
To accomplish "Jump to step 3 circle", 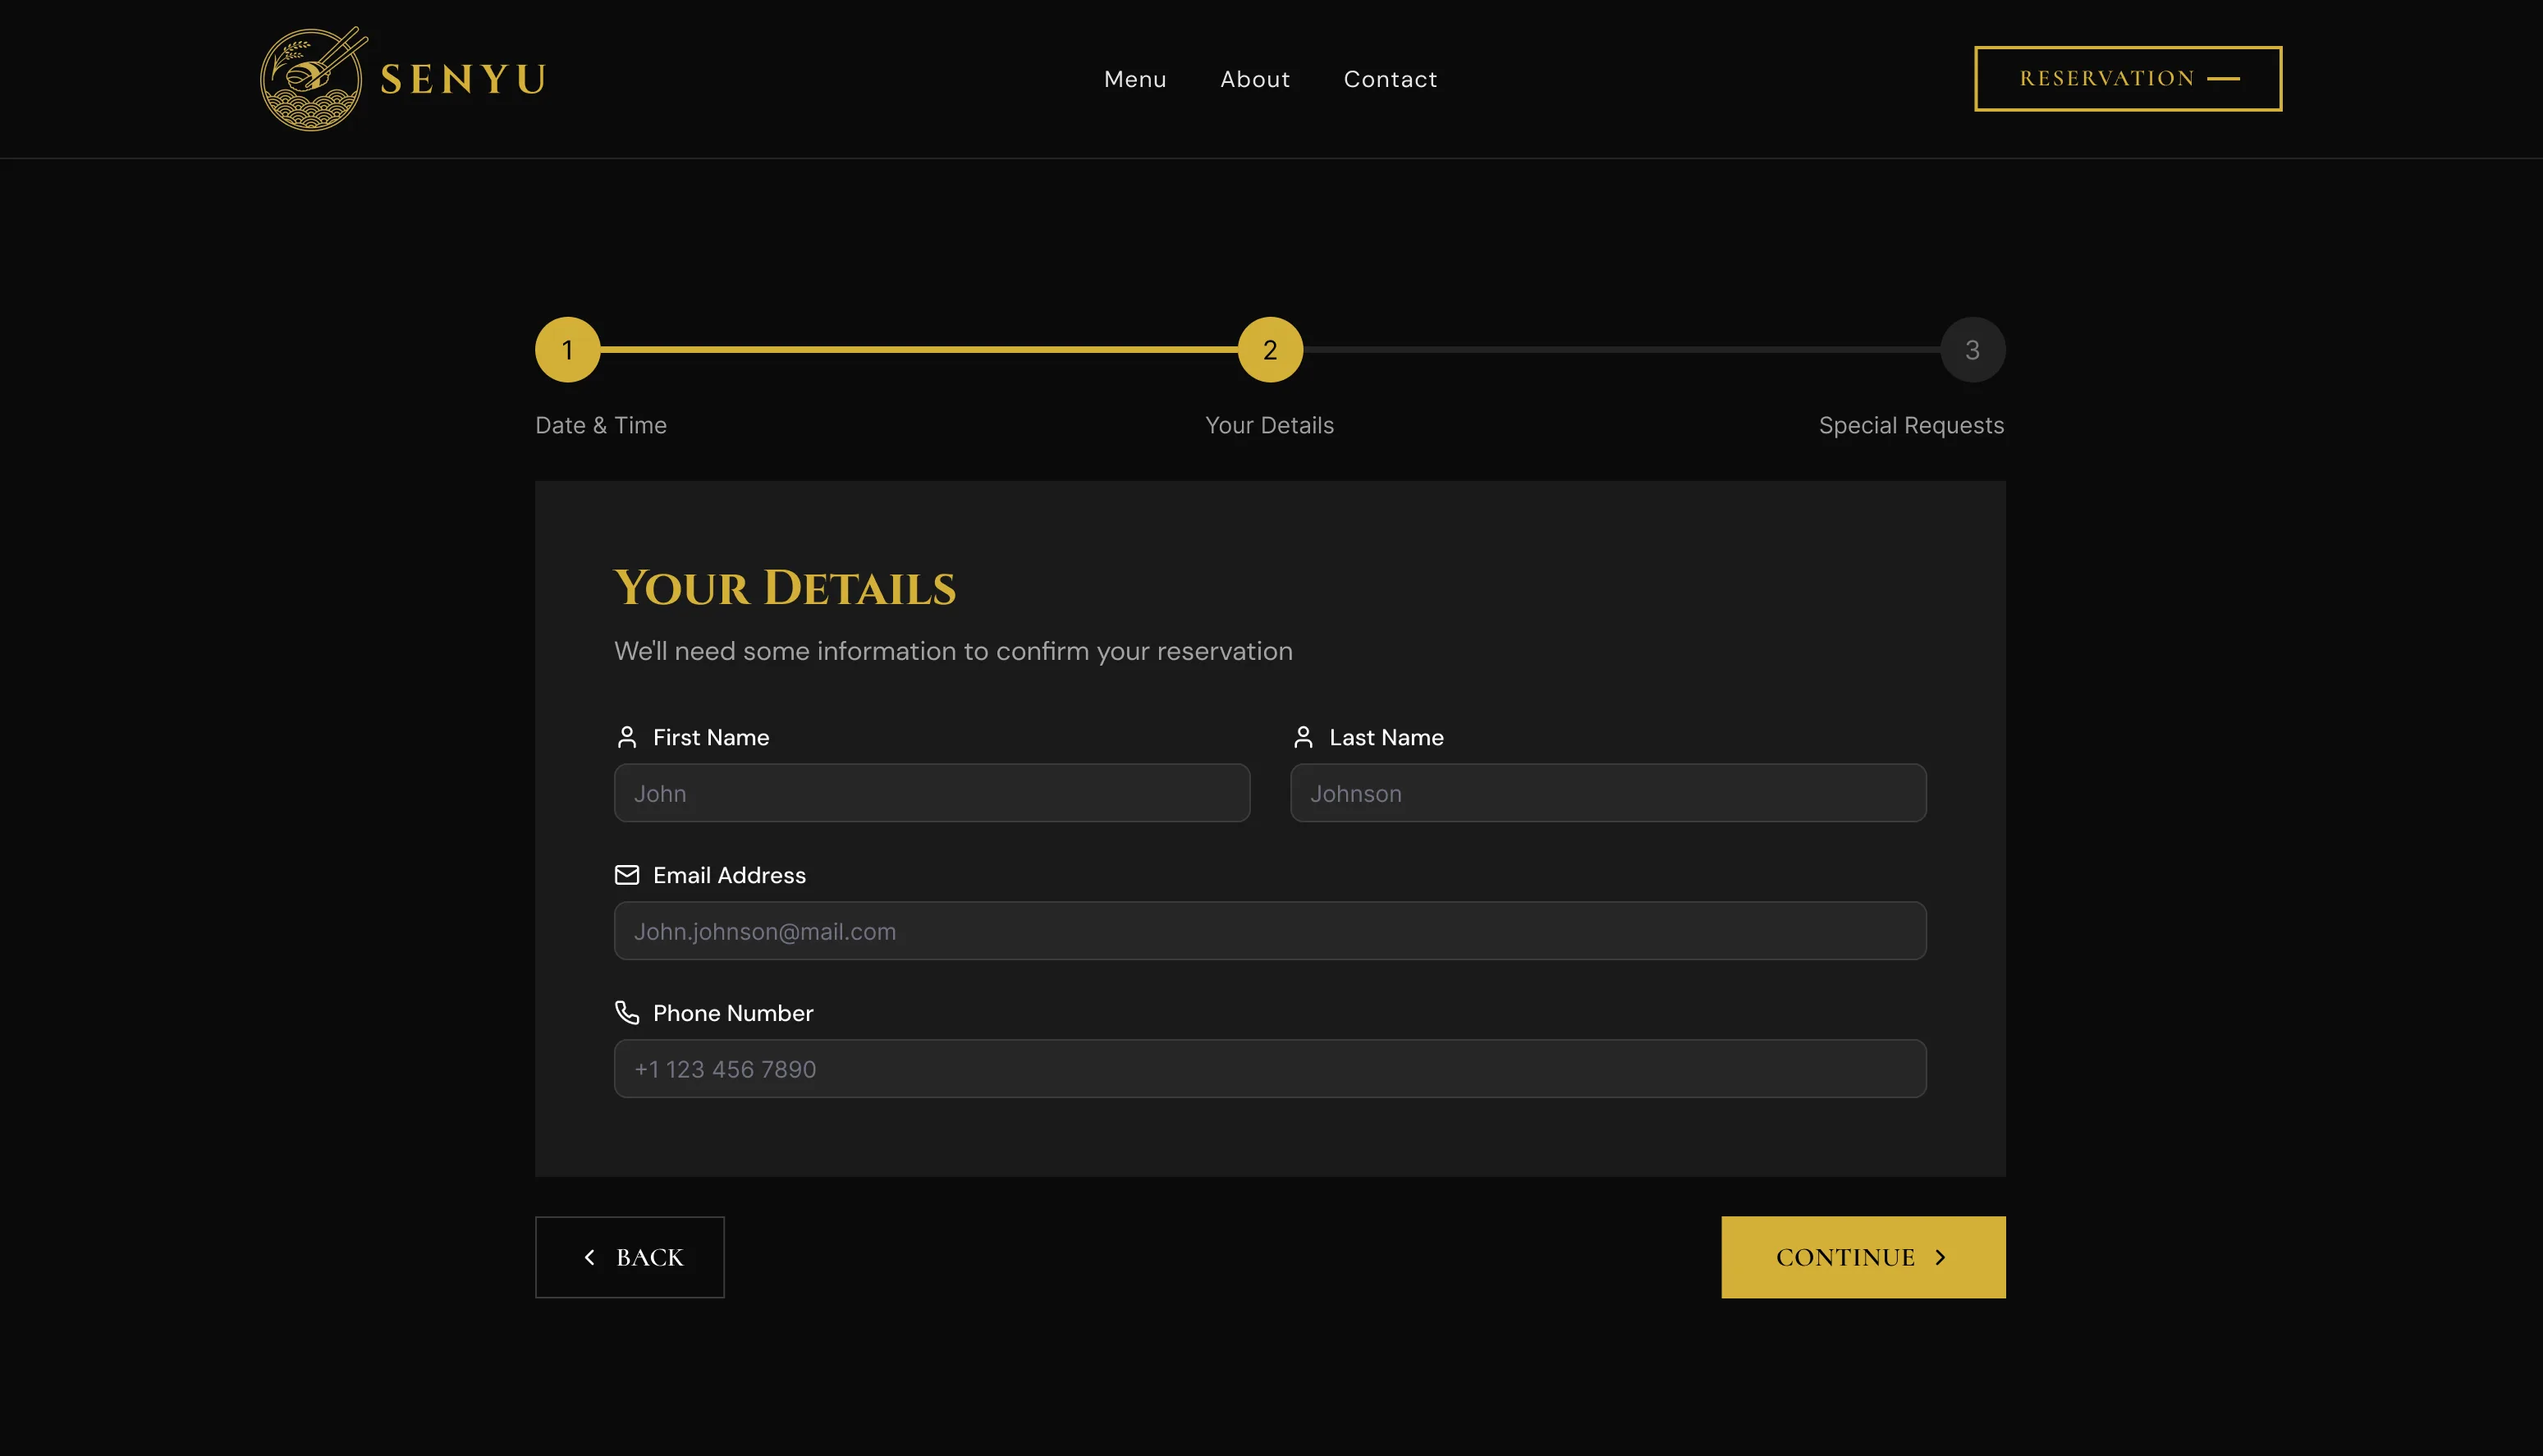I will [1973, 350].
